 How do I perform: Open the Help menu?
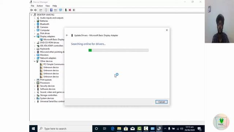click(x=54, y=6)
